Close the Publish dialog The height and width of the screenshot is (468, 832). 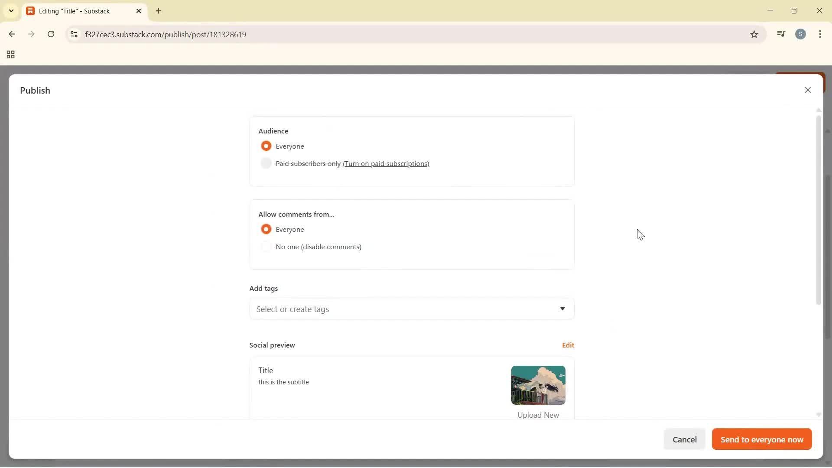tap(808, 90)
